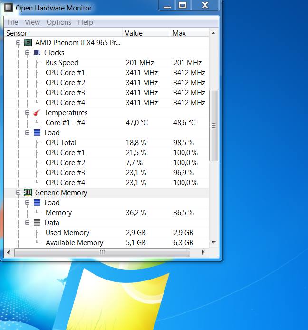Open the View menu
The image size is (308, 330).
click(x=32, y=22)
